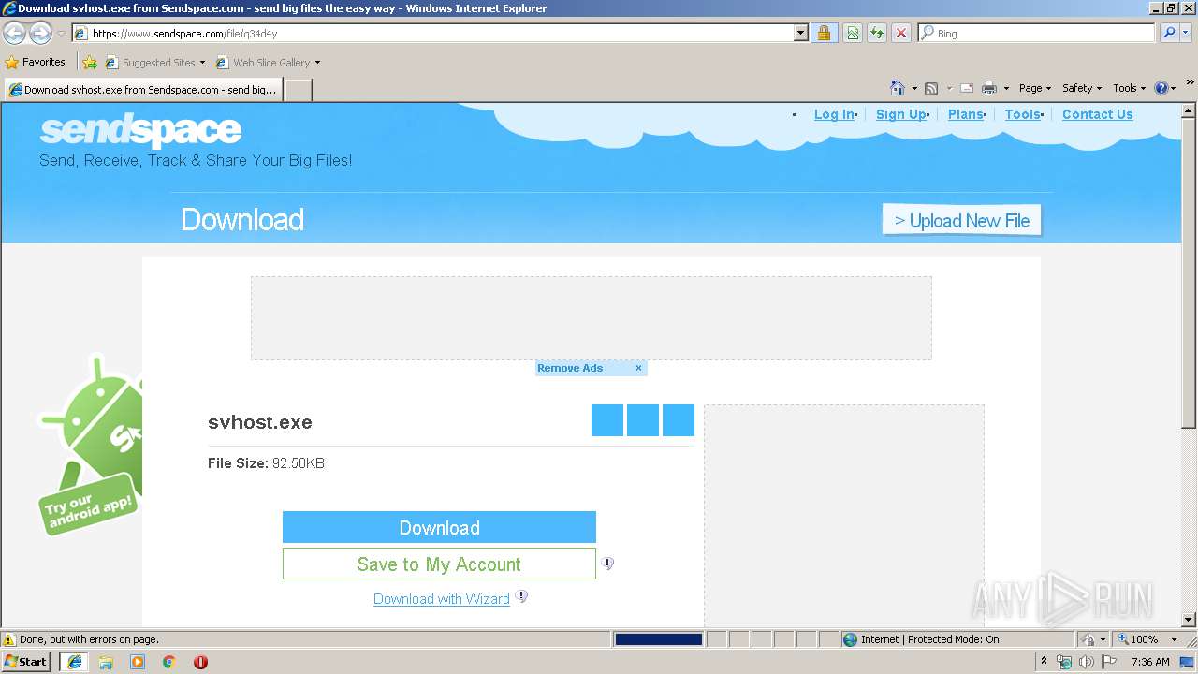Open the Tools menu
Image resolution: width=1198 pixels, height=674 pixels.
[x=1130, y=88]
